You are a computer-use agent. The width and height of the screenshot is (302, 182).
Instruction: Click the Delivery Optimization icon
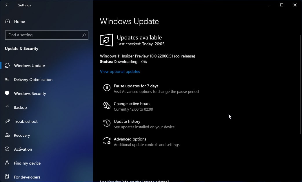[x=7, y=80]
